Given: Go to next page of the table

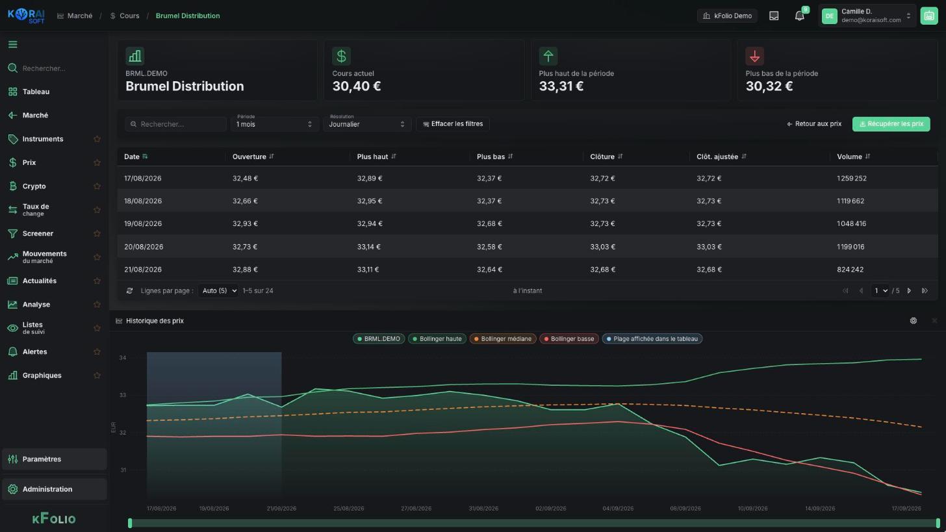Looking at the screenshot, I should pos(909,291).
